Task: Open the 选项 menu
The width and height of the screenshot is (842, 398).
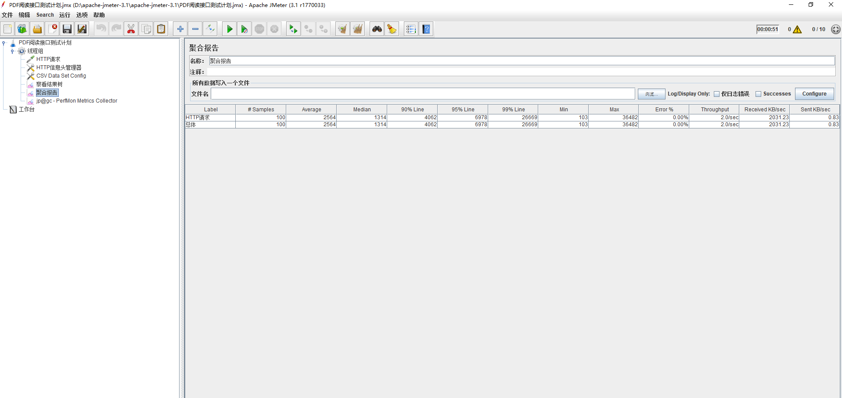Action: click(x=82, y=15)
